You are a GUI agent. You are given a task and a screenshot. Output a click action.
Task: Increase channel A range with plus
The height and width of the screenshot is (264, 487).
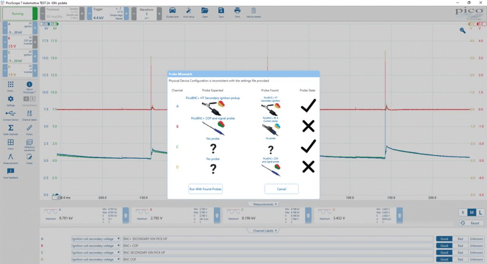35,28
